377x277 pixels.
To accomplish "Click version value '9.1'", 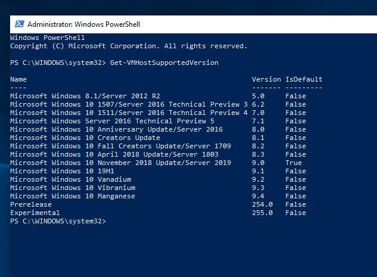I will (x=258, y=171).
